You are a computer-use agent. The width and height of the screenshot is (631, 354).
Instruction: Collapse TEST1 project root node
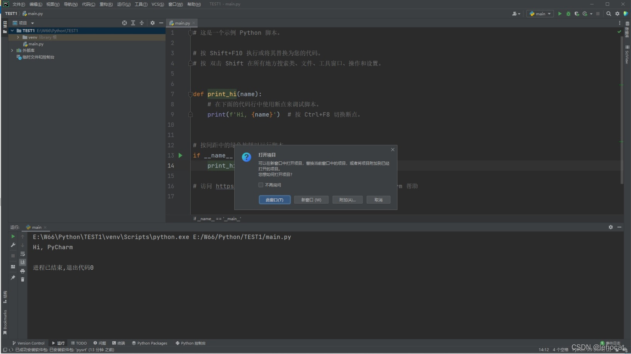pos(12,30)
